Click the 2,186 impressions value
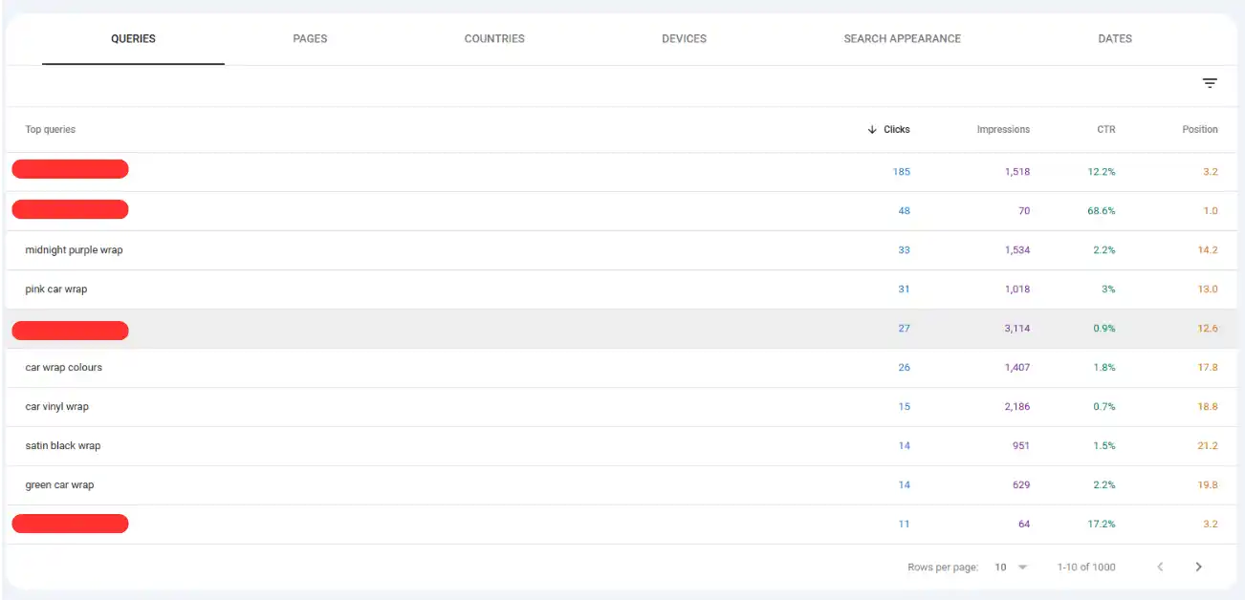 point(1017,407)
